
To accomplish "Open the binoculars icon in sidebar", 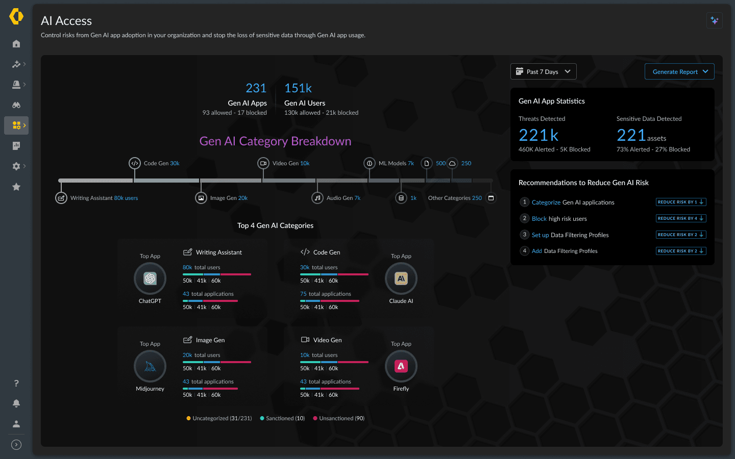I will pyautogui.click(x=16, y=105).
